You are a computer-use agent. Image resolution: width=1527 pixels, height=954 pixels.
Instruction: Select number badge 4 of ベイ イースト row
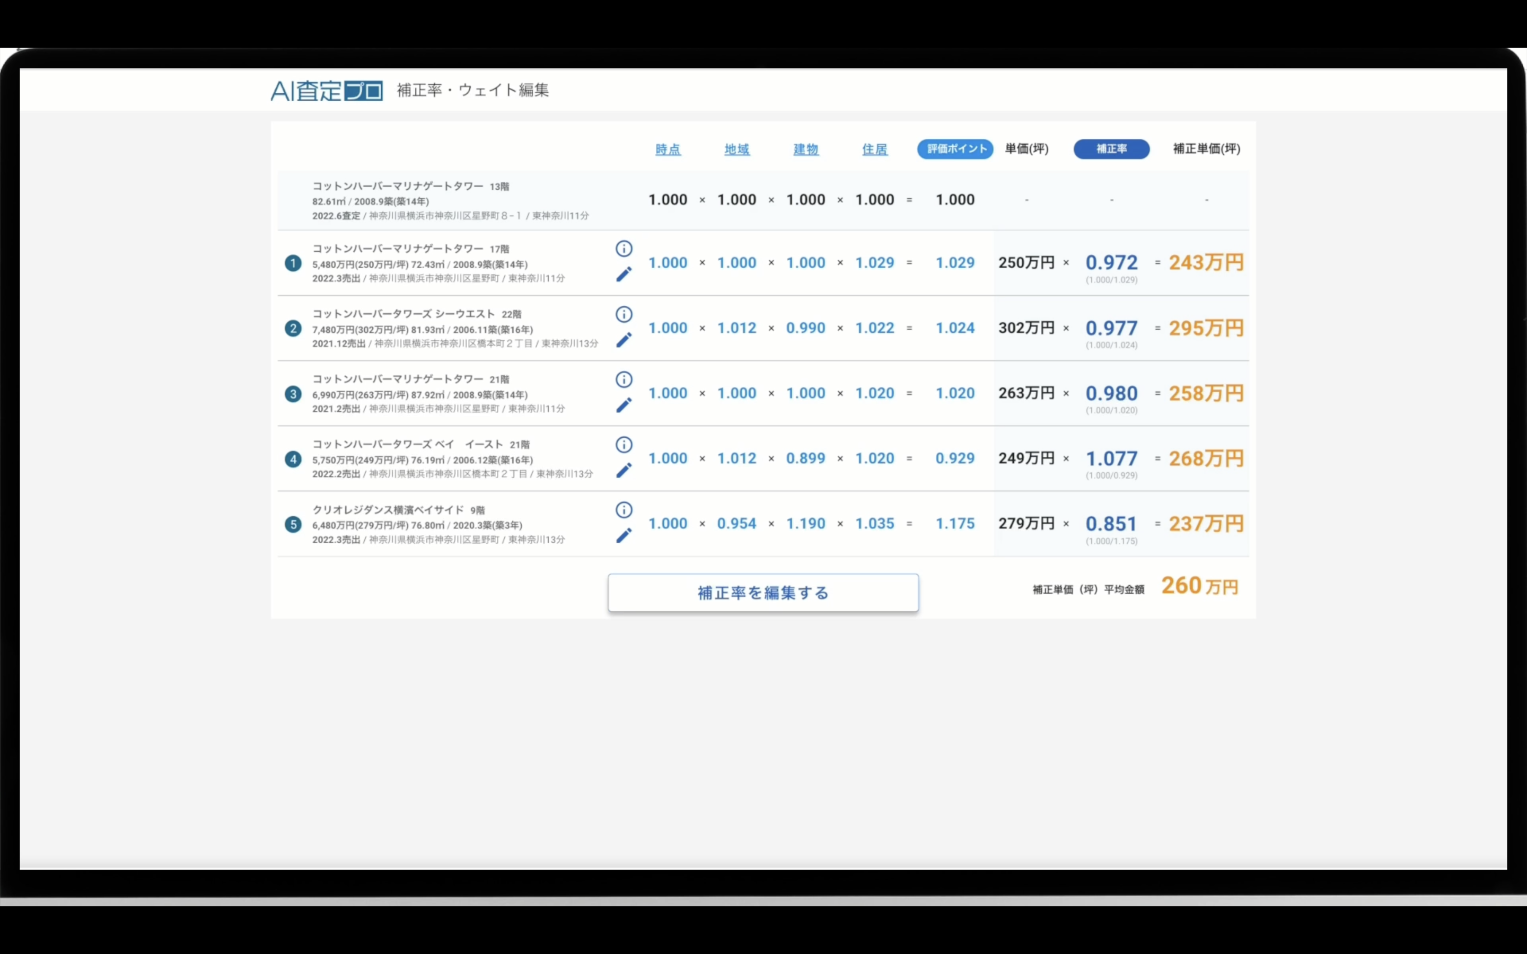(293, 460)
